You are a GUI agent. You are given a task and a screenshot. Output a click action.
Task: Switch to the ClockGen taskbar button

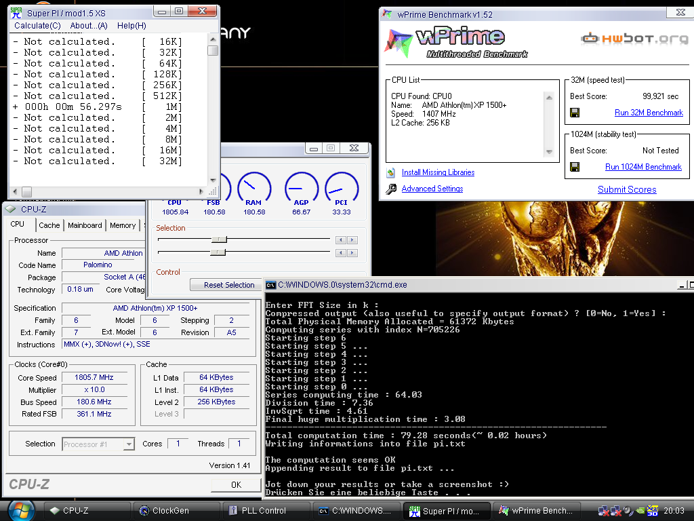tap(177, 511)
